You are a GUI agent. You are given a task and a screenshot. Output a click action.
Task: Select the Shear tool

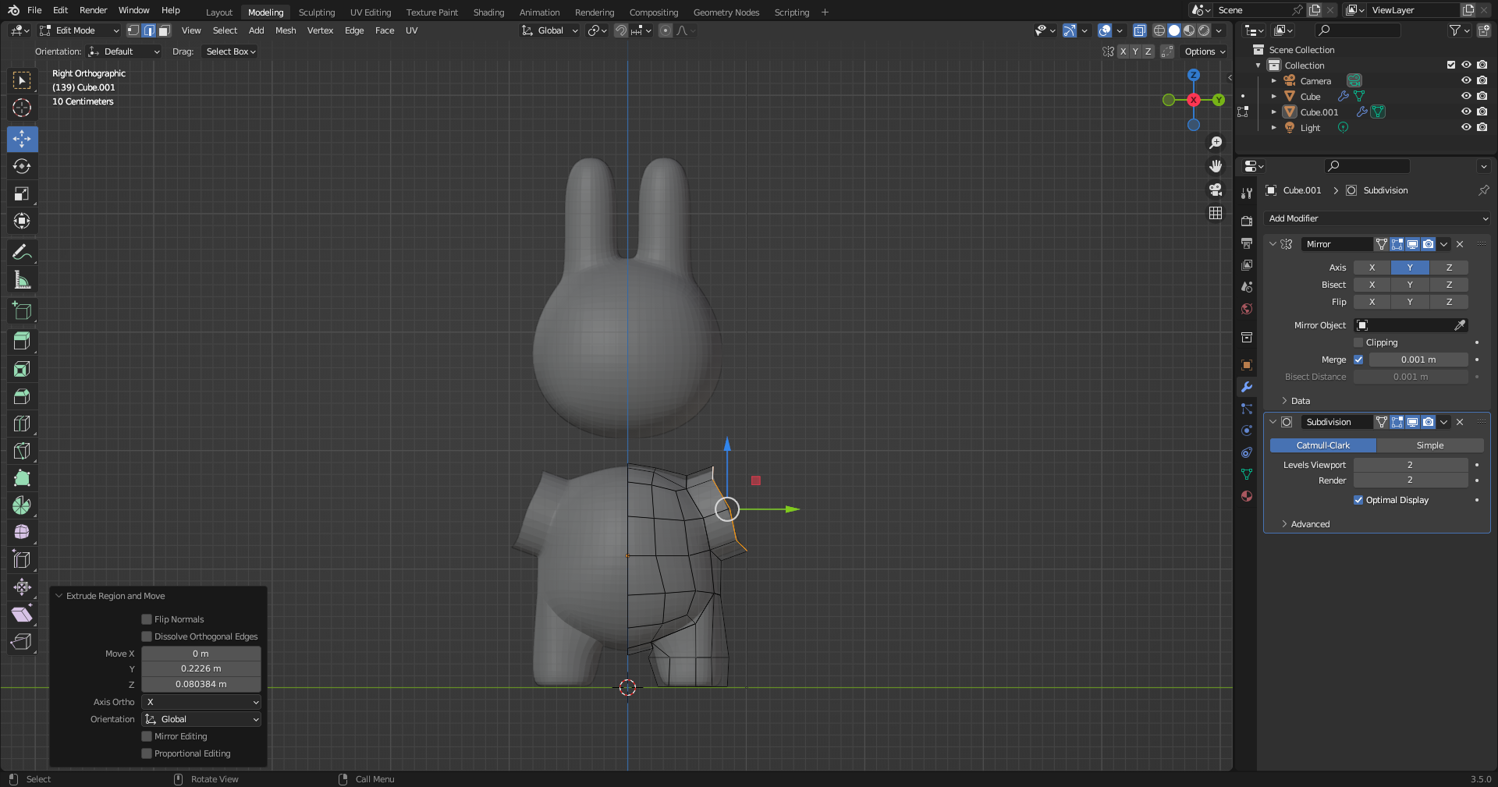(22, 615)
